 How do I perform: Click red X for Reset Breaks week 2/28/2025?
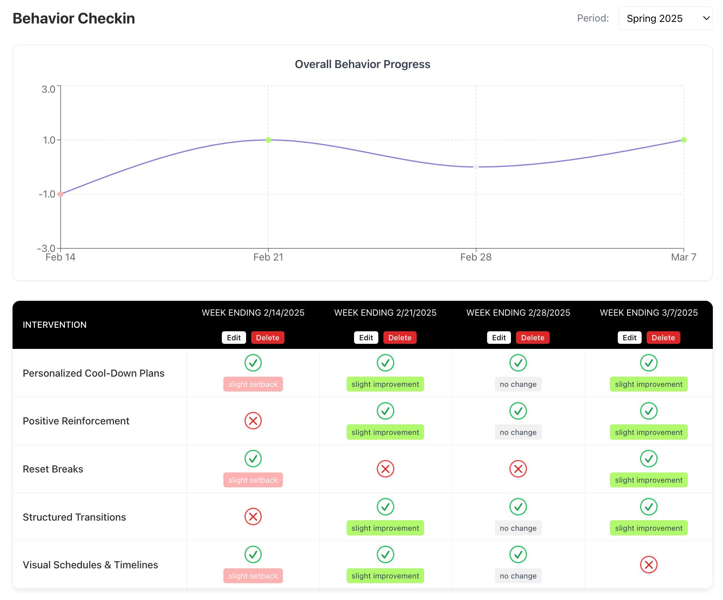click(x=518, y=469)
